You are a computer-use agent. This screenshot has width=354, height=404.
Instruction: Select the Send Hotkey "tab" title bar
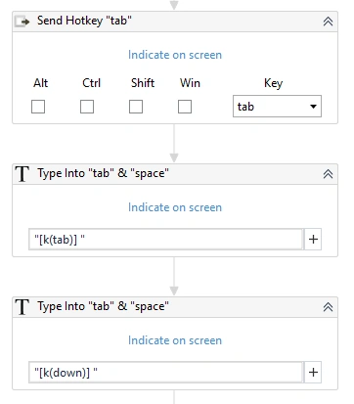[x=175, y=22]
